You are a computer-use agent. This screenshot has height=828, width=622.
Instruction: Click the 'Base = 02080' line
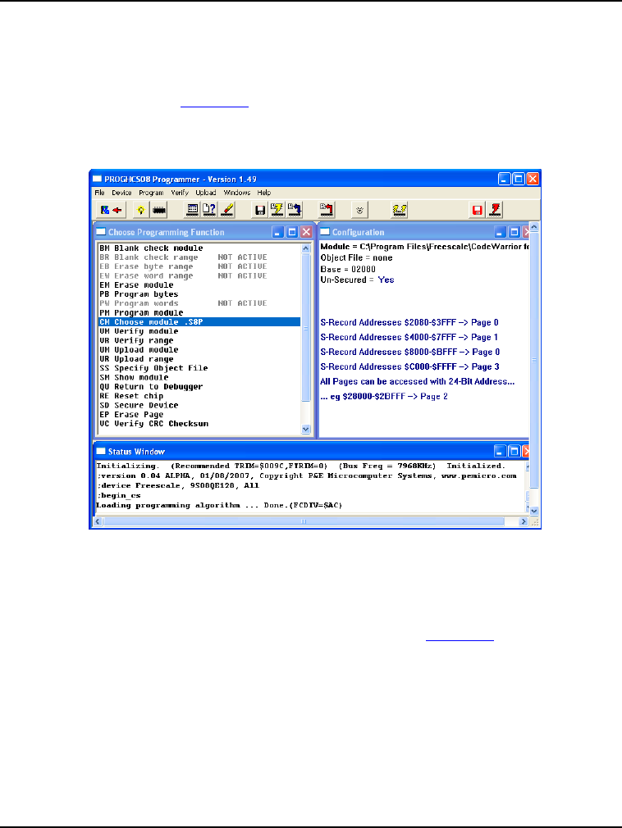348,269
